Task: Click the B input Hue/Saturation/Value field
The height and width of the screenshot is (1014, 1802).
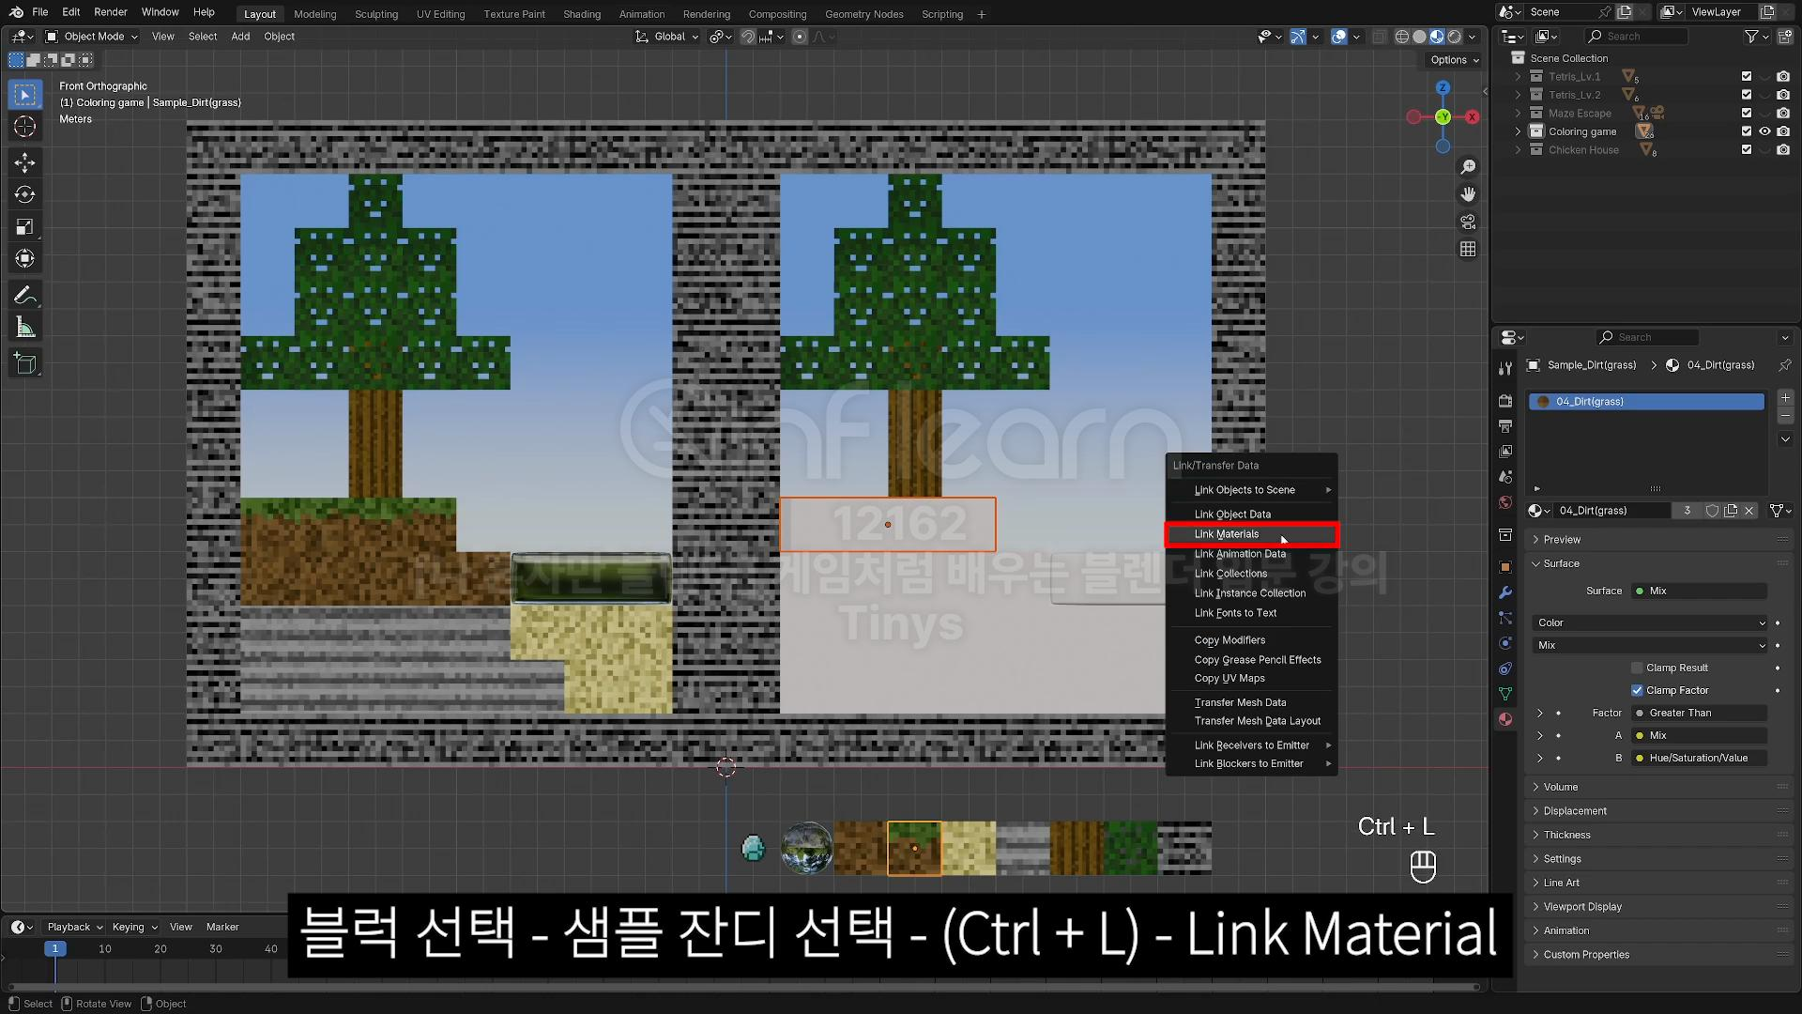Action: 1700,758
